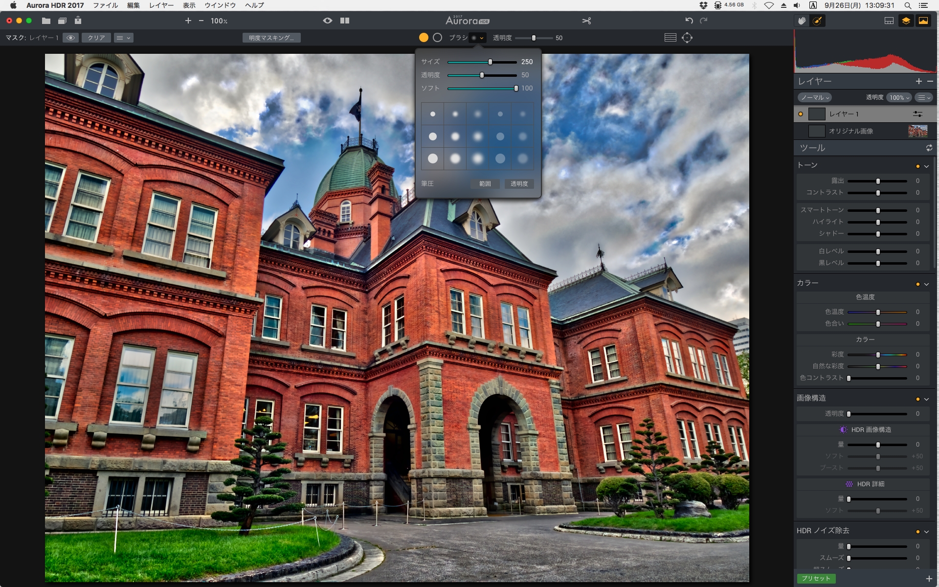The height and width of the screenshot is (587, 939).
Task: Open the ウインドウ menu
Action: pyautogui.click(x=220, y=5)
